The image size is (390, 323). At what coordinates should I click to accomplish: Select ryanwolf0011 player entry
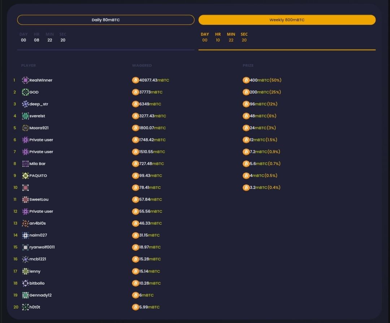point(42,247)
